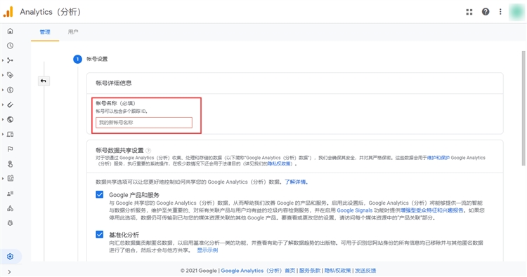Expand arrow beside Monetization dollar icon
Screen dimensions: 527x277
pyautogui.click(x=3, y=90)
